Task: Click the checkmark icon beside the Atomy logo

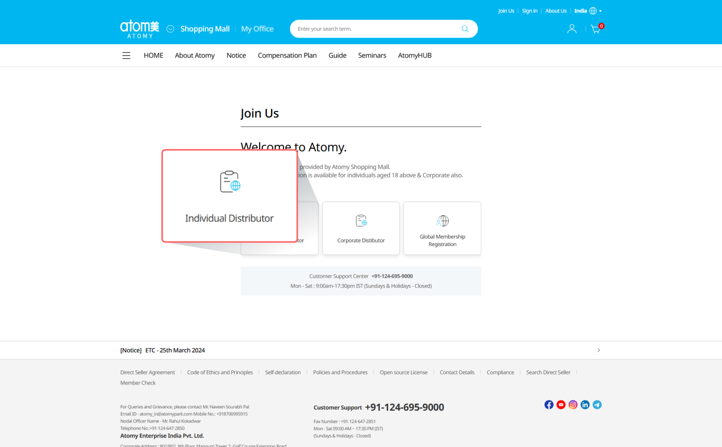Action: (170, 29)
